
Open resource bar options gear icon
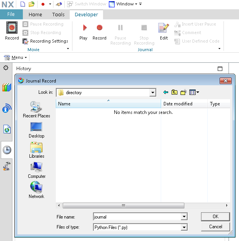(x=6, y=68)
